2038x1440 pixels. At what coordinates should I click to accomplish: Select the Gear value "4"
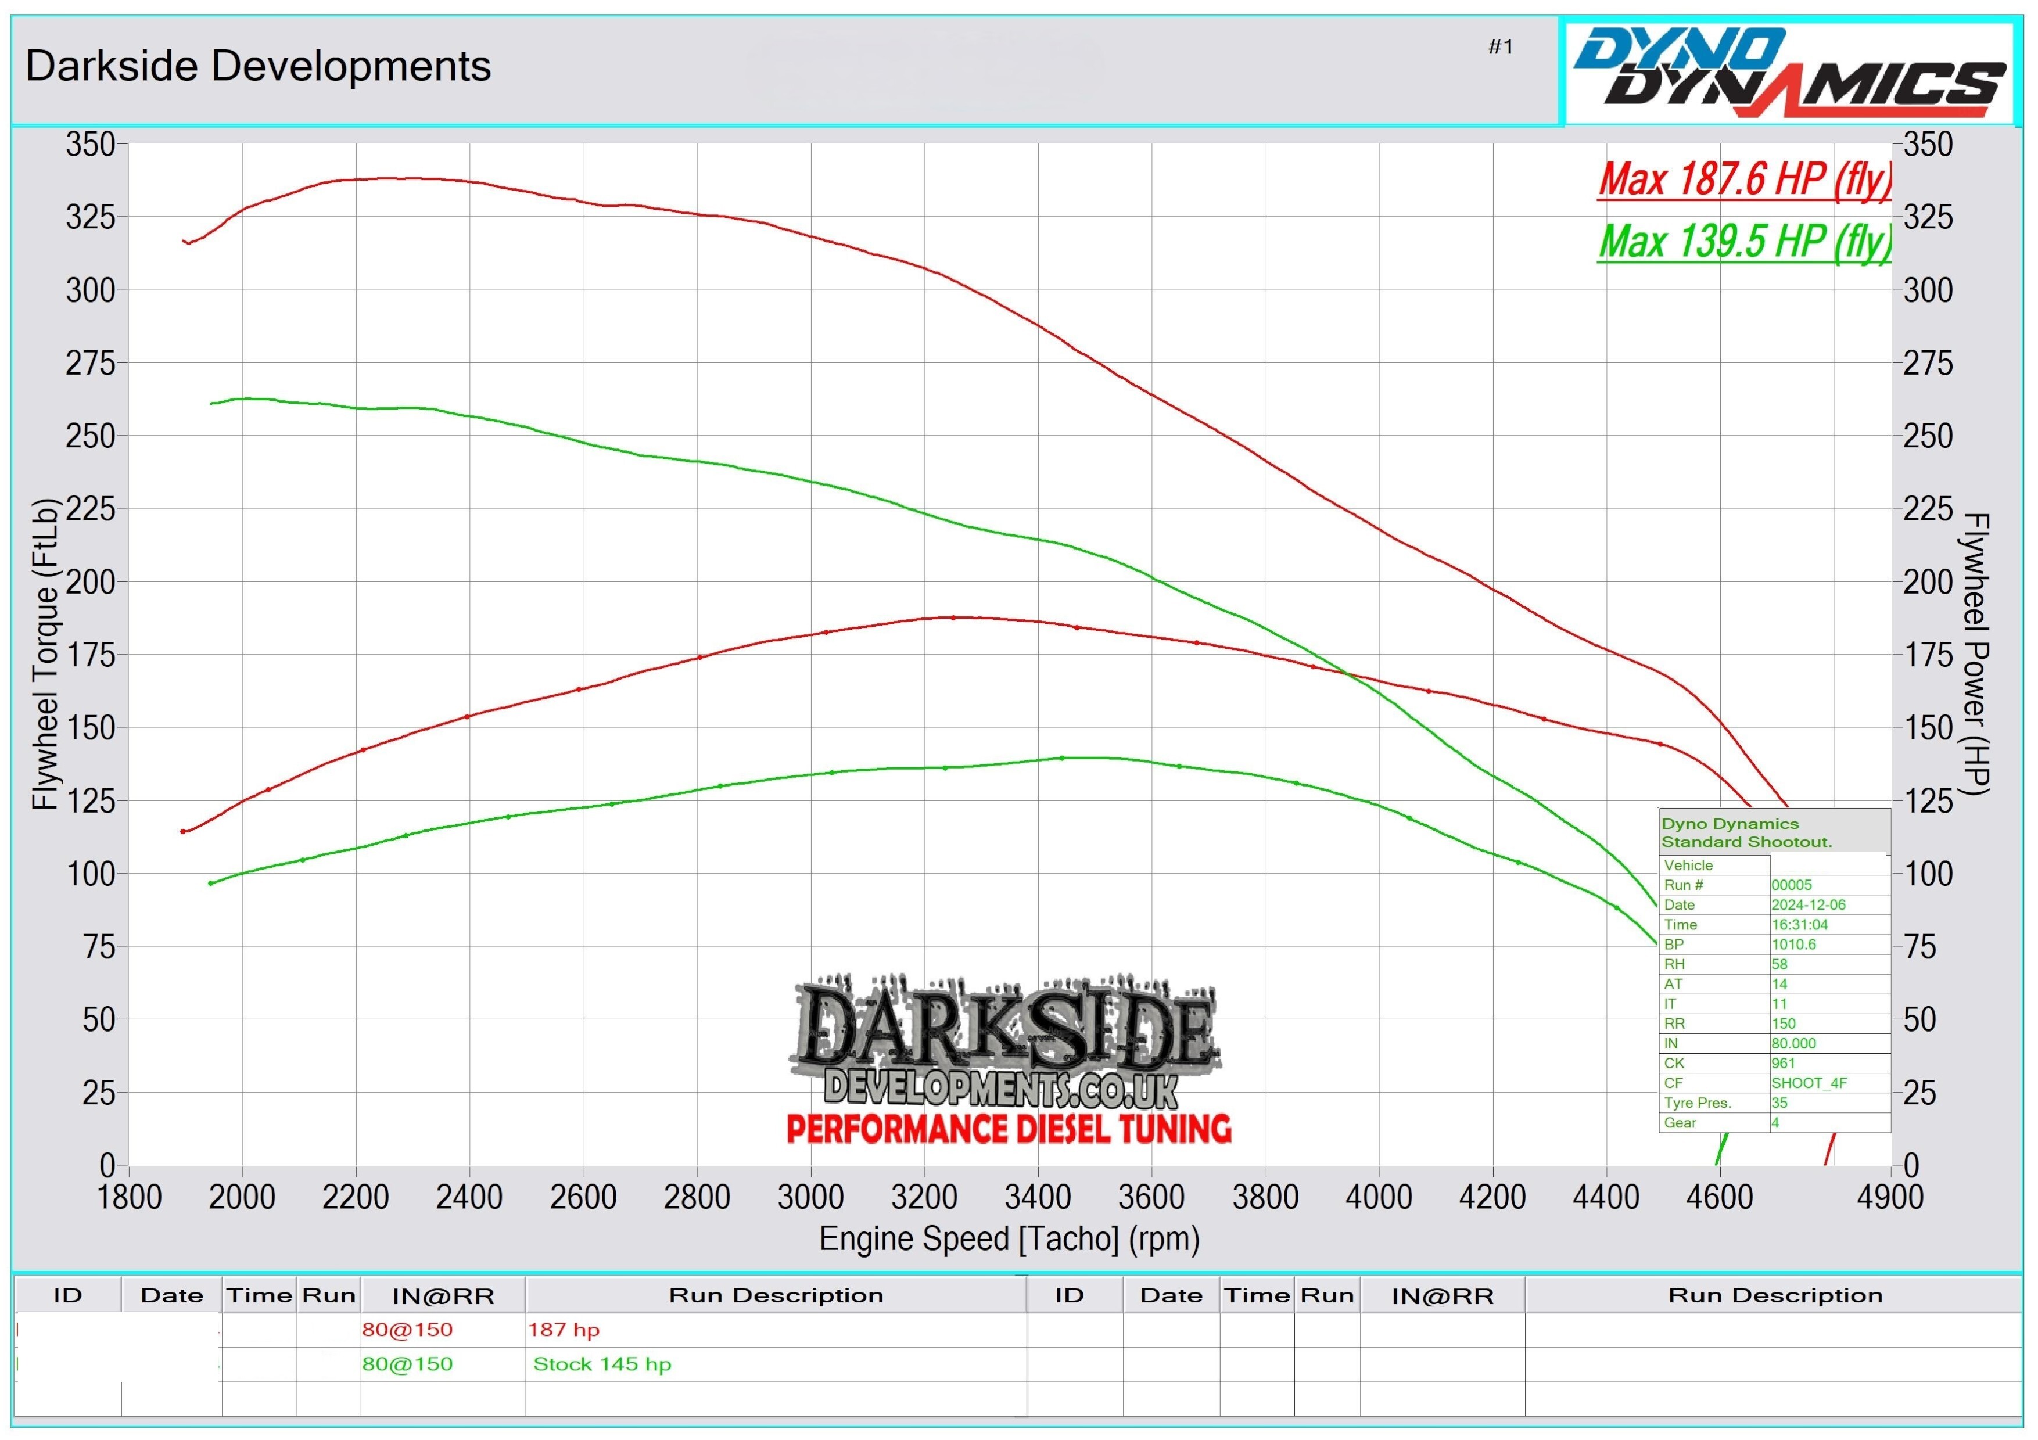click(x=1774, y=1122)
